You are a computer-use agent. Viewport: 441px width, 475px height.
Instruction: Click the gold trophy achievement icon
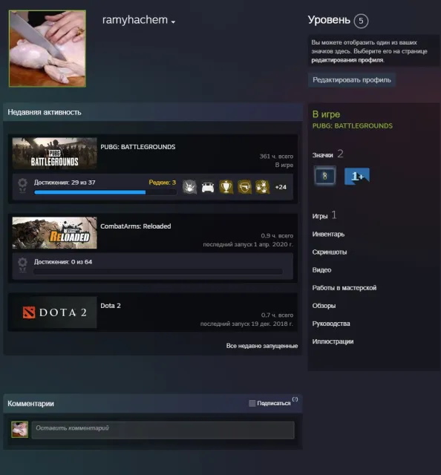pos(226,187)
